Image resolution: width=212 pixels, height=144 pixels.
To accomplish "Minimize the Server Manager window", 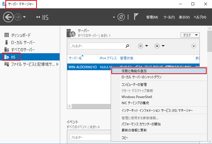I will point(180,4).
